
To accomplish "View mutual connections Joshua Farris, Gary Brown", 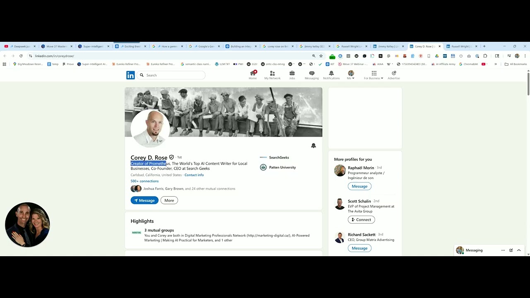I will pyautogui.click(x=183, y=189).
